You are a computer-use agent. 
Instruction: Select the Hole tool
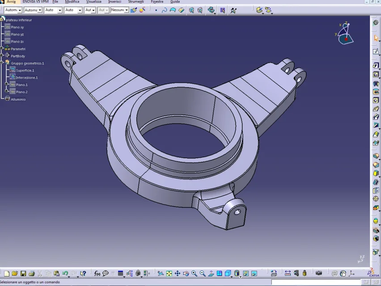376,100
